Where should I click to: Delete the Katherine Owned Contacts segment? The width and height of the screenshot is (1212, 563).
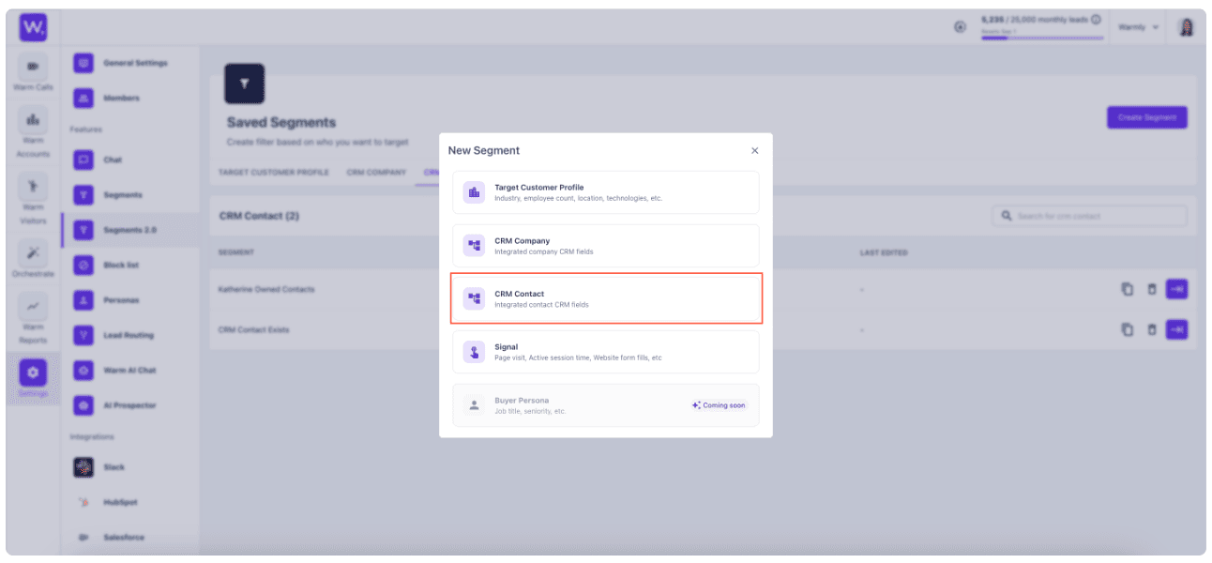pyautogui.click(x=1152, y=289)
